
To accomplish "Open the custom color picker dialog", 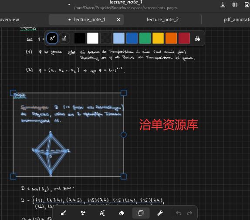I will pyautogui.click(x=197, y=39).
